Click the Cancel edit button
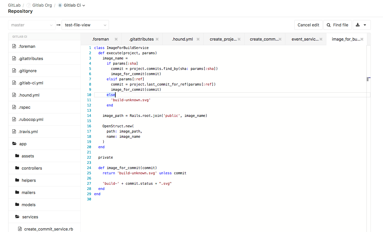383x232 pixels. click(308, 25)
